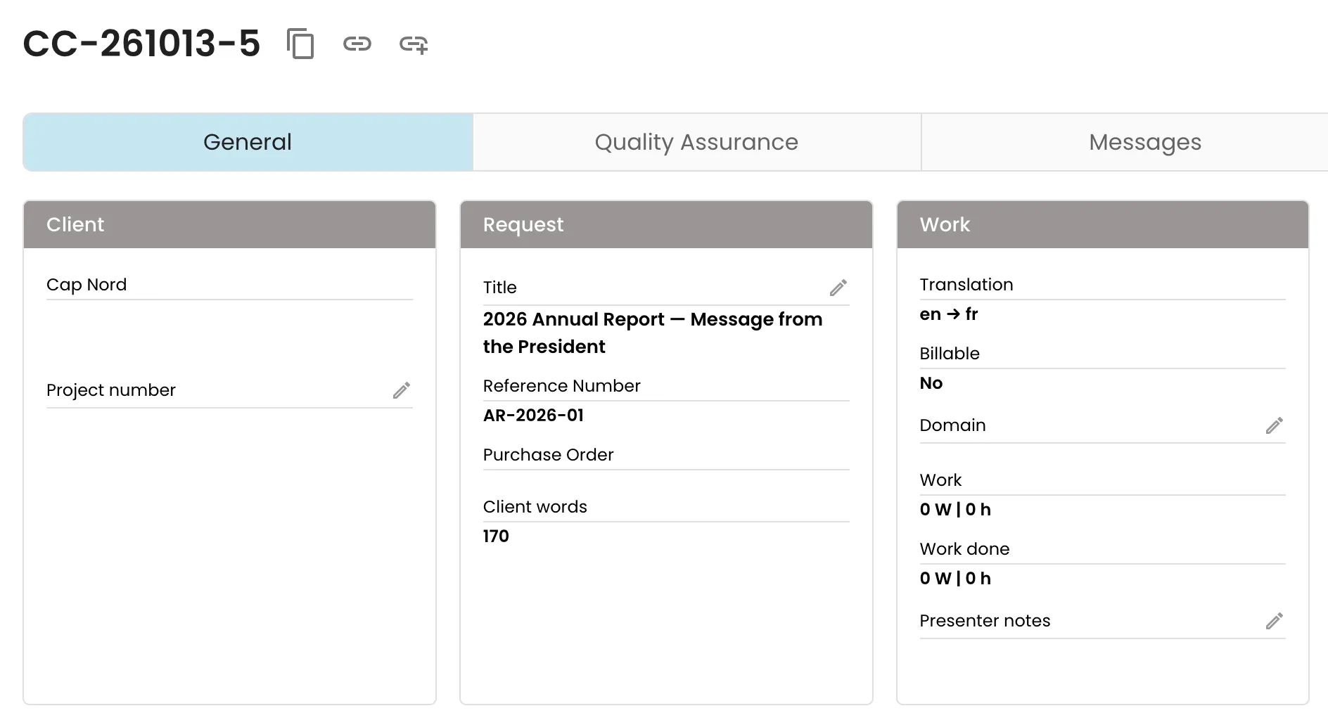Screen dimensions: 1328x720
Task: Select the request ID heading CC-261013-5
Action: click(x=141, y=44)
